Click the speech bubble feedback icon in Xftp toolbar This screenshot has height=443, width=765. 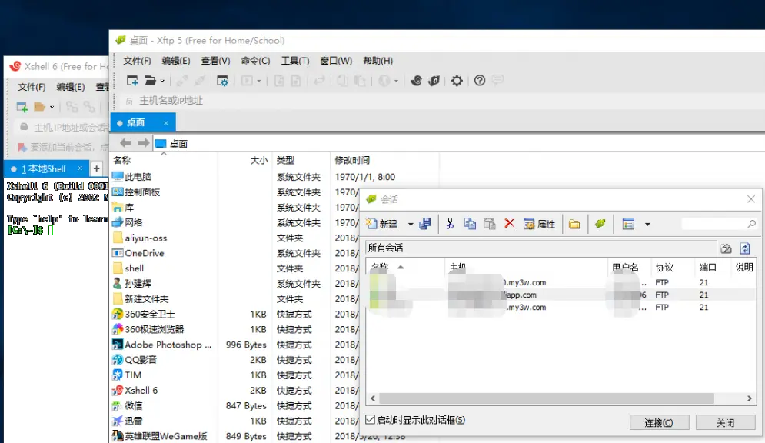[497, 79]
